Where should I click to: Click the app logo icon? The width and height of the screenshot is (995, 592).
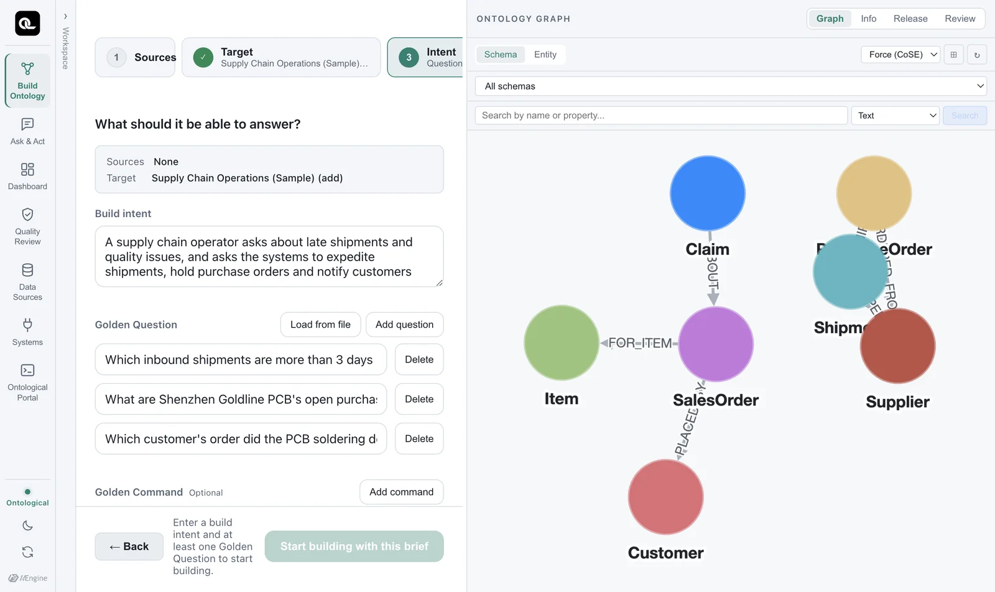pyautogui.click(x=27, y=24)
